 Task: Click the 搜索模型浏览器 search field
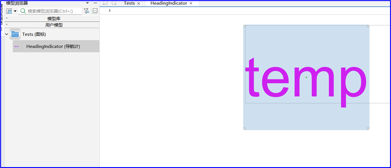pos(50,11)
